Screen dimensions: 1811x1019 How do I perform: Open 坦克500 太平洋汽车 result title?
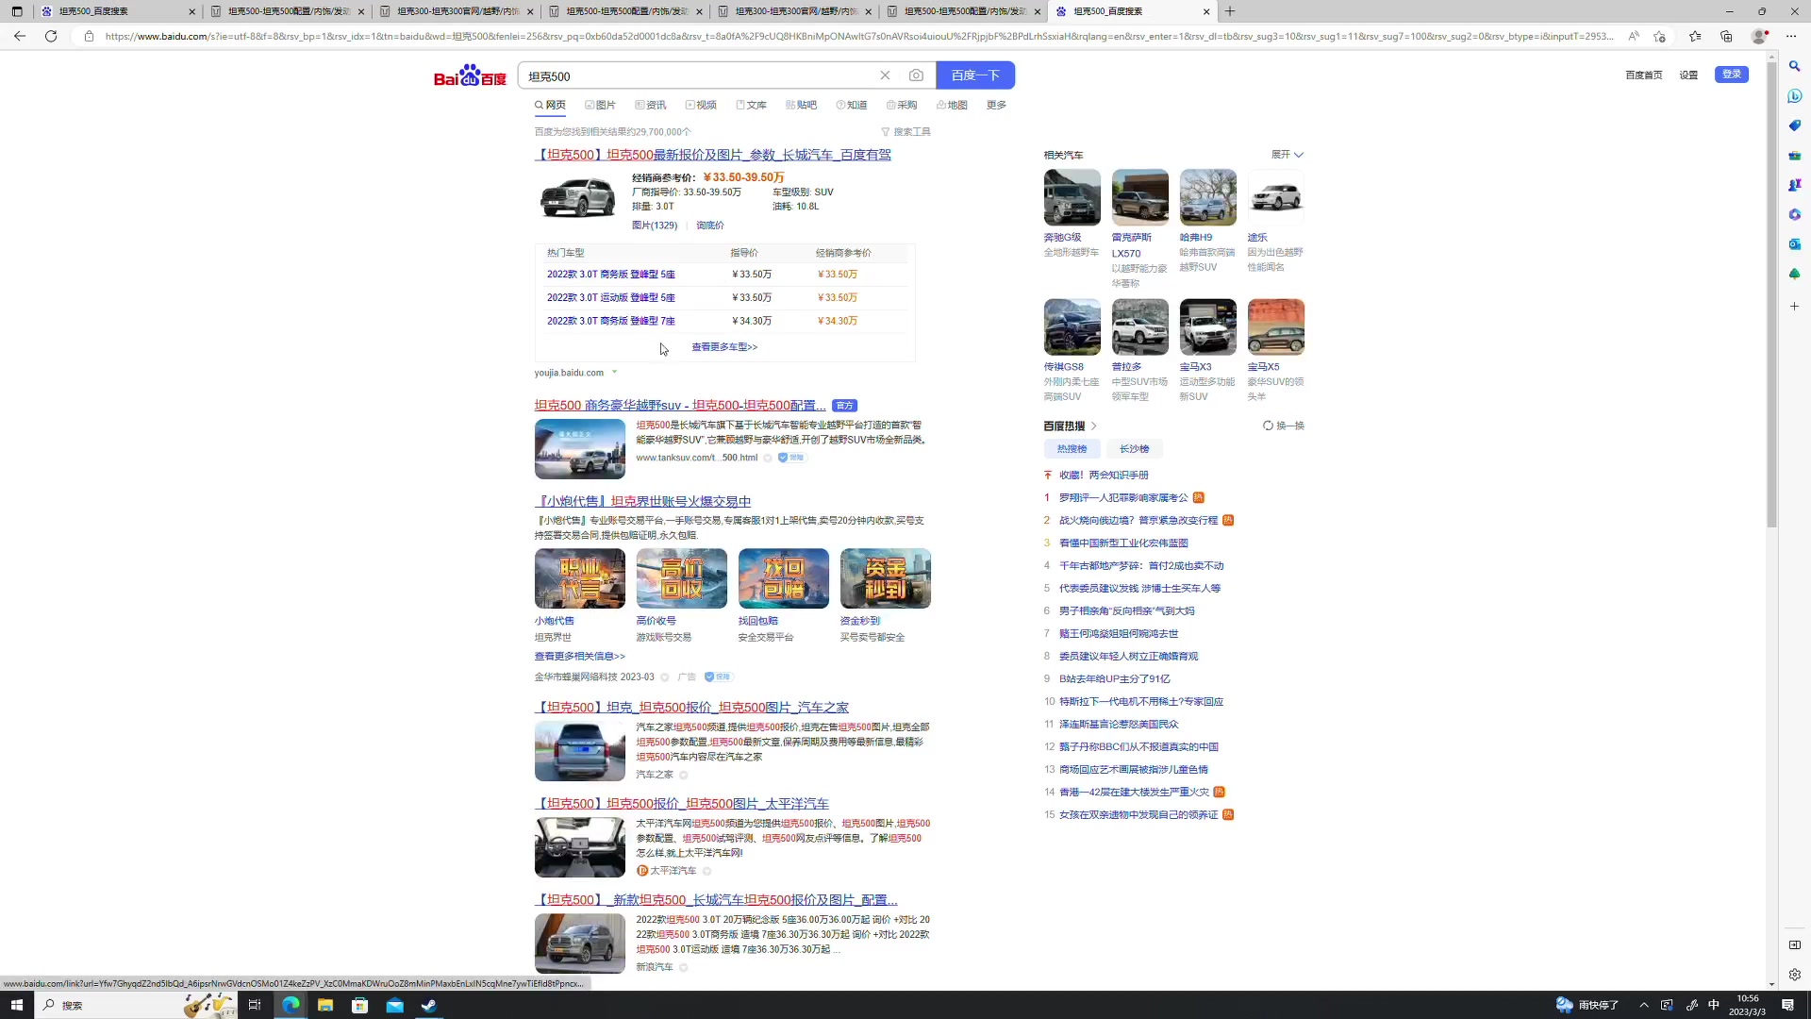(682, 804)
